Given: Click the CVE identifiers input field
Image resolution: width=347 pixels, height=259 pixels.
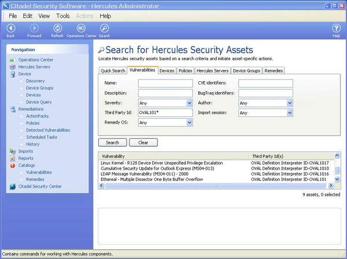Looking at the screenshot, I should click(265, 83).
